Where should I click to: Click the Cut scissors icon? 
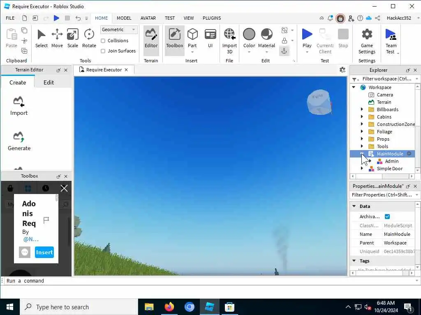point(24,41)
